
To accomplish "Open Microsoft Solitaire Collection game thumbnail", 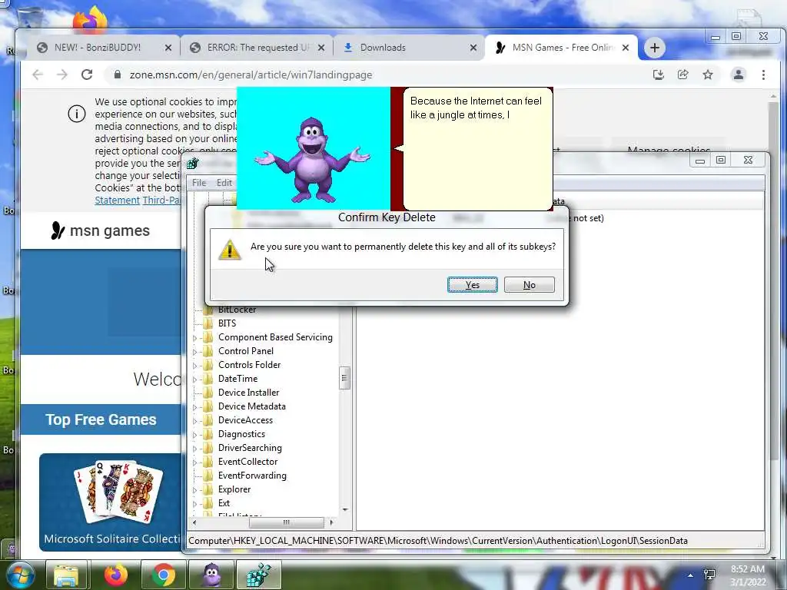I will (x=111, y=502).
